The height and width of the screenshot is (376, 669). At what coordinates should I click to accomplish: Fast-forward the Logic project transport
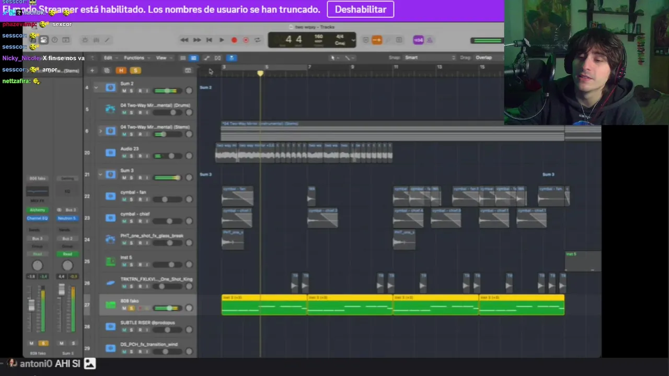tap(197, 40)
